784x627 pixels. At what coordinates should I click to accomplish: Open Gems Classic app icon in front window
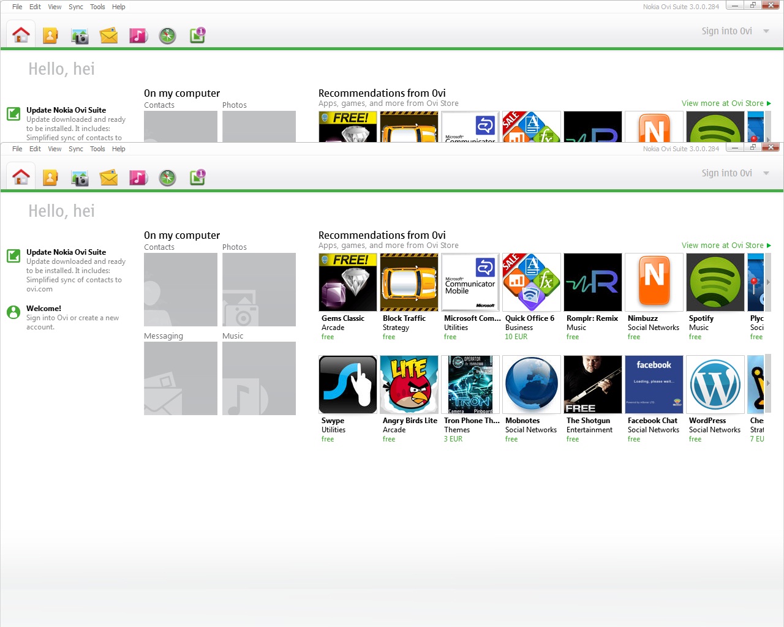(348, 282)
